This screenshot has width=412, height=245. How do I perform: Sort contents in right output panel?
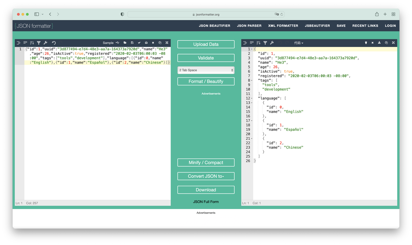click(x=258, y=43)
